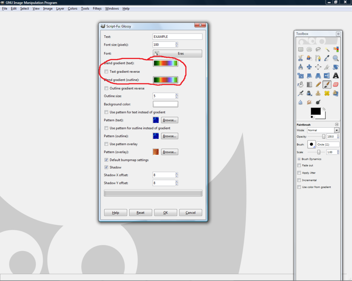
Task: Activate the Move tool
Action: (x=309, y=67)
